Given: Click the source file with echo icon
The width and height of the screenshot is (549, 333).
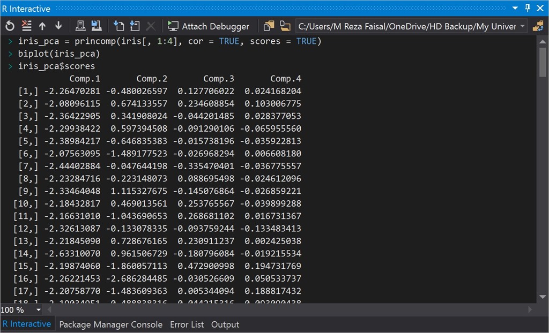Looking at the screenshot, I should pyautogui.click(x=135, y=26).
